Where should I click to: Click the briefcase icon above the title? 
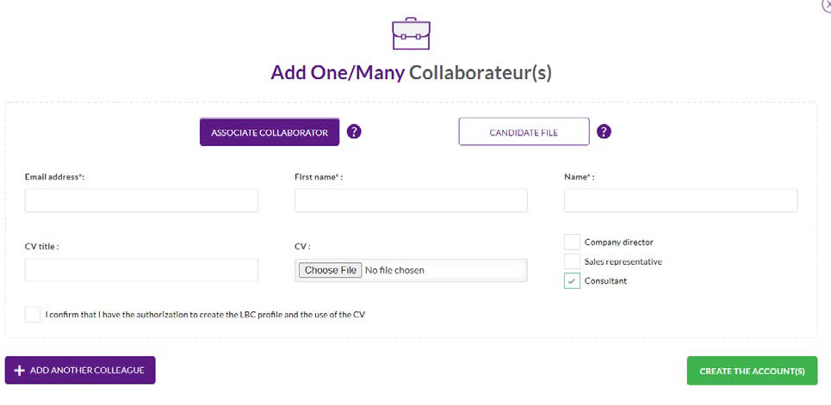pos(411,34)
